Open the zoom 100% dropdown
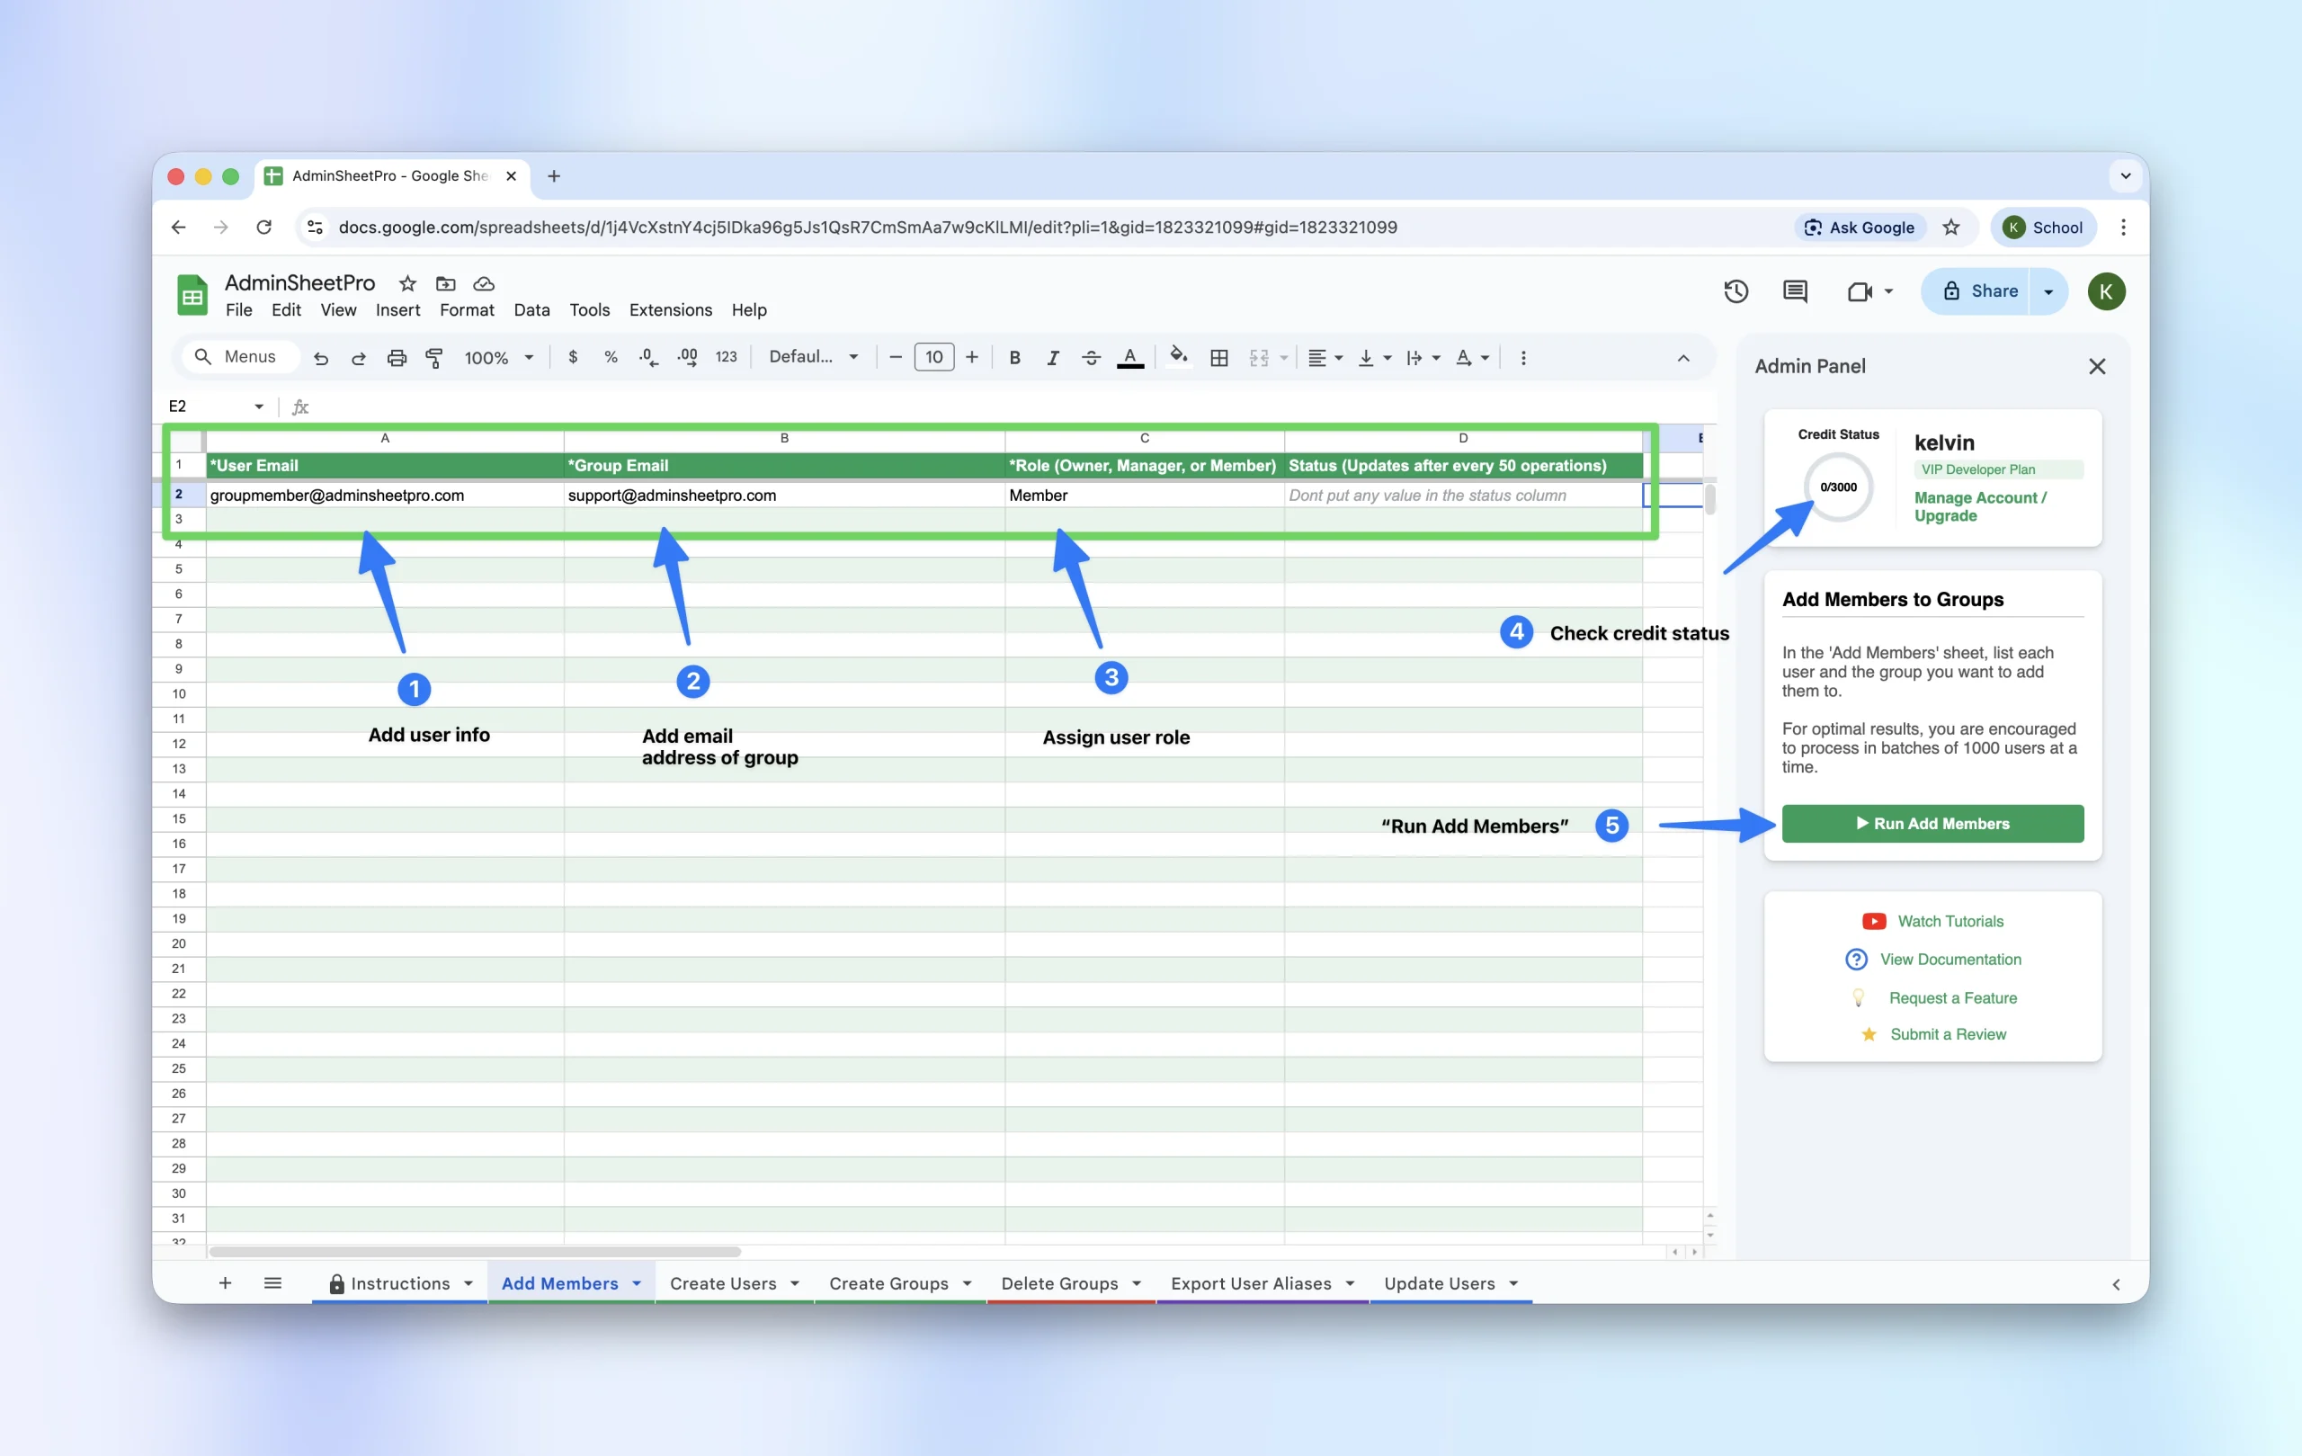This screenshot has width=2302, height=1456. tap(498, 358)
